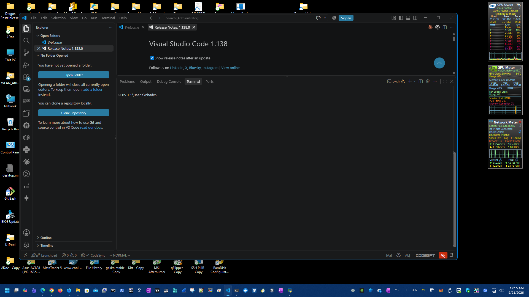Split the editor right

click(x=444, y=27)
